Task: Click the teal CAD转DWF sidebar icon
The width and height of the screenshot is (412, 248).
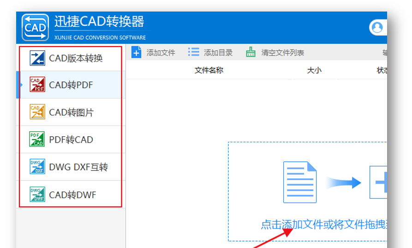Action: (37, 194)
